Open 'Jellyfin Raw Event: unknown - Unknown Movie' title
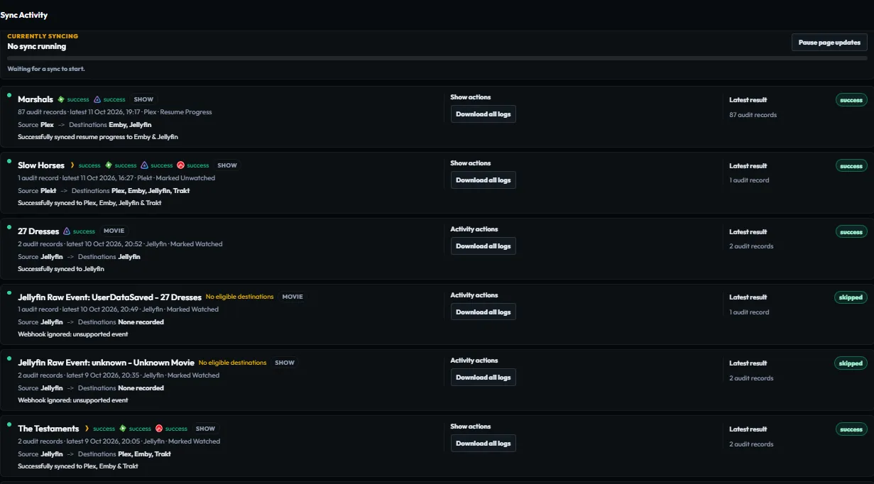Image resolution: width=874 pixels, height=484 pixels. (x=106, y=363)
